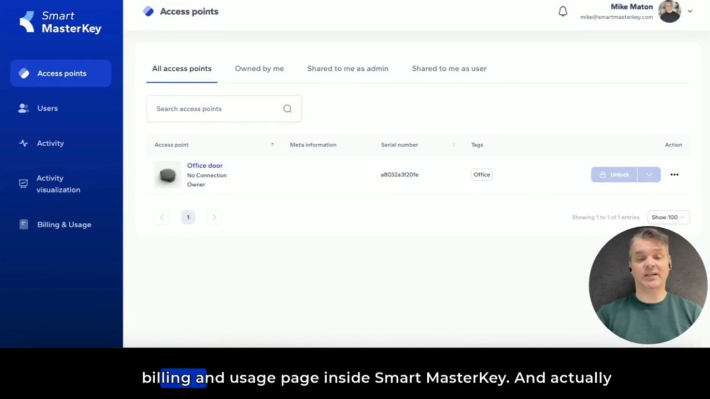Expand the Unlock button dropdown arrow

[649, 175]
